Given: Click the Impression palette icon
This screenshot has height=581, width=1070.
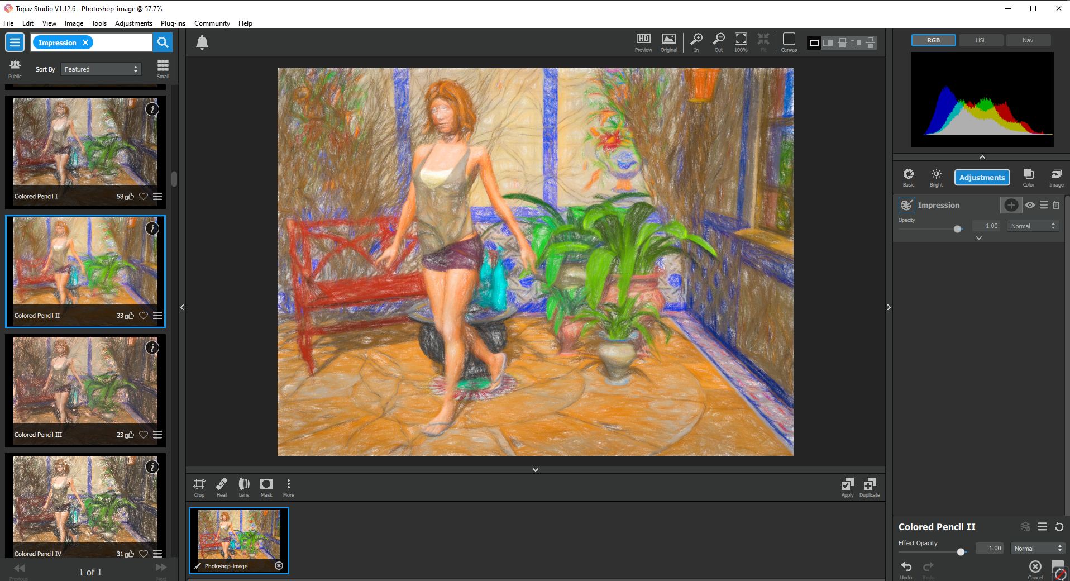Looking at the screenshot, I should click(906, 205).
